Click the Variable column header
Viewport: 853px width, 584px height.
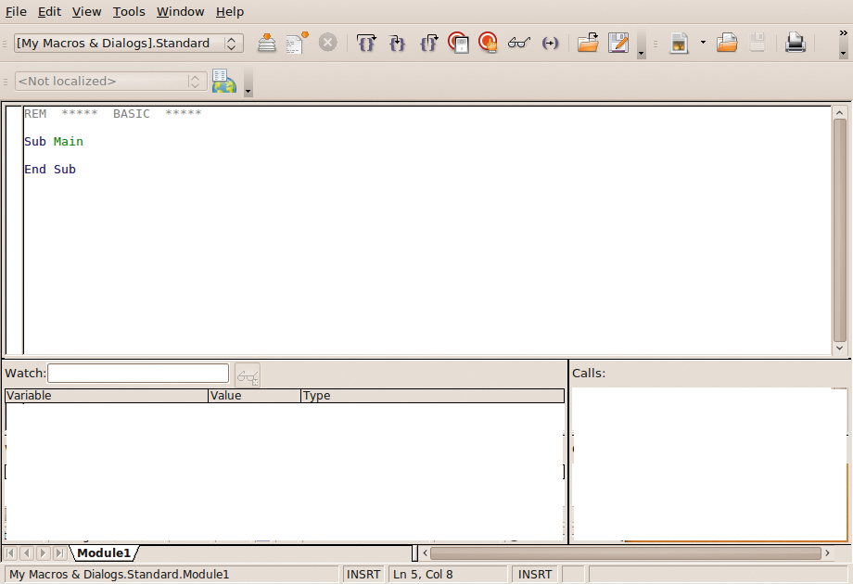tap(107, 395)
